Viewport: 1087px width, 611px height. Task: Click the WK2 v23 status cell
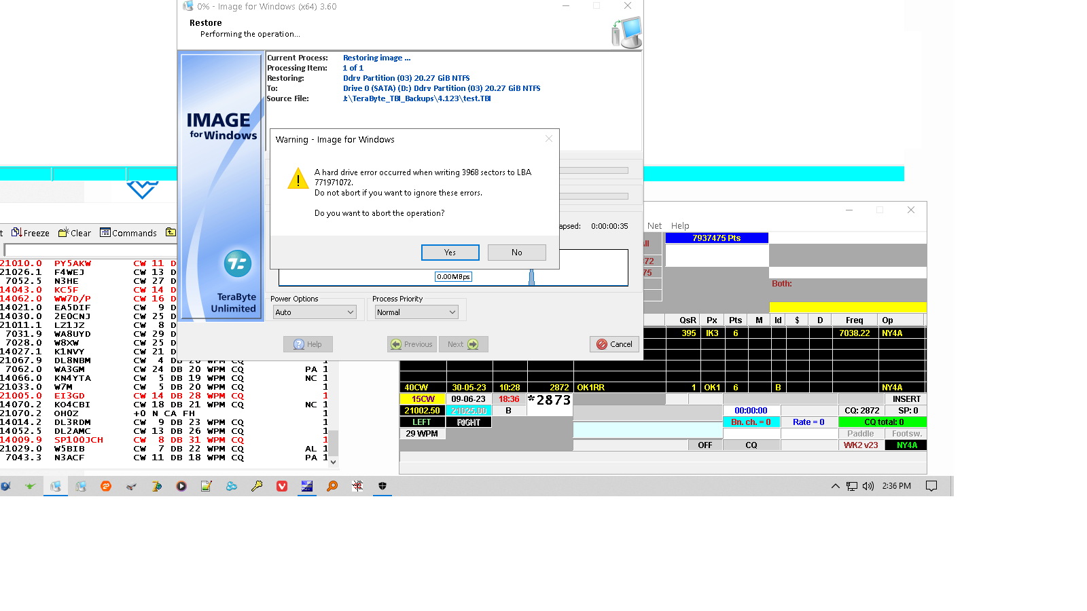[x=861, y=445]
